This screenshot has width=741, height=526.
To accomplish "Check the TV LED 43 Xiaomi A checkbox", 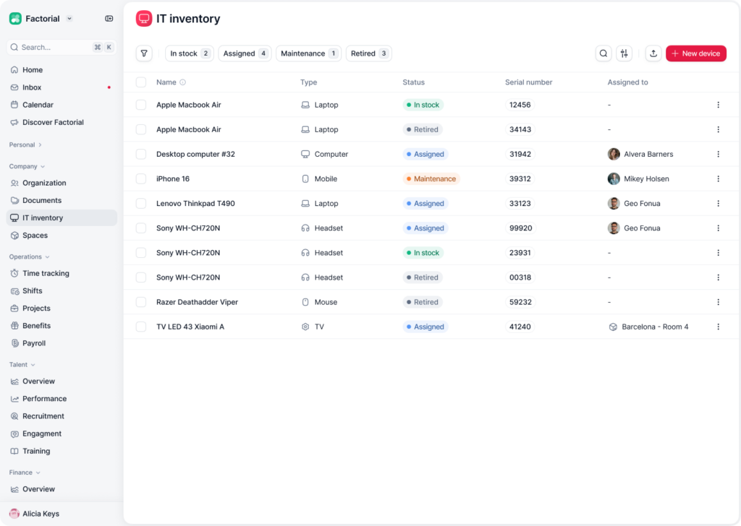I will click(x=141, y=327).
